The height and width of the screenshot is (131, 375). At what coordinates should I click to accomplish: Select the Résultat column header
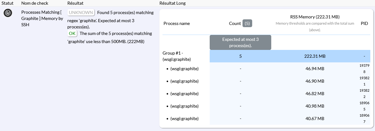75,3
